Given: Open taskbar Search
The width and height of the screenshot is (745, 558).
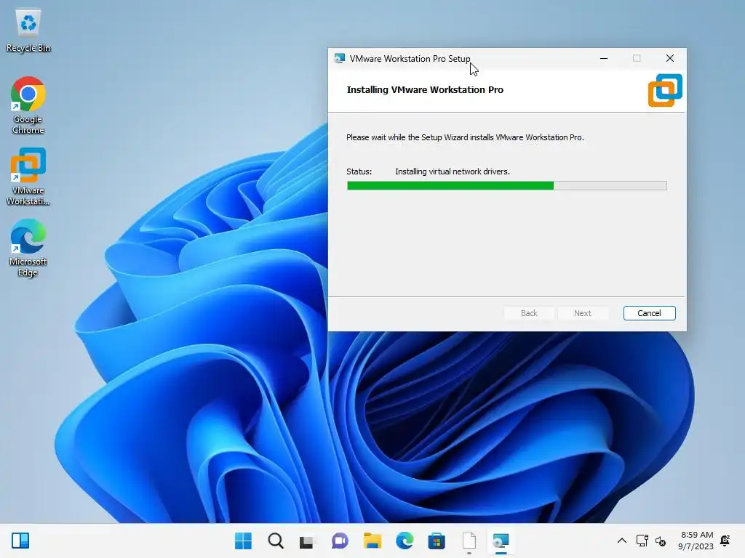Looking at the screenshot, I should click(x=276, y=541).
